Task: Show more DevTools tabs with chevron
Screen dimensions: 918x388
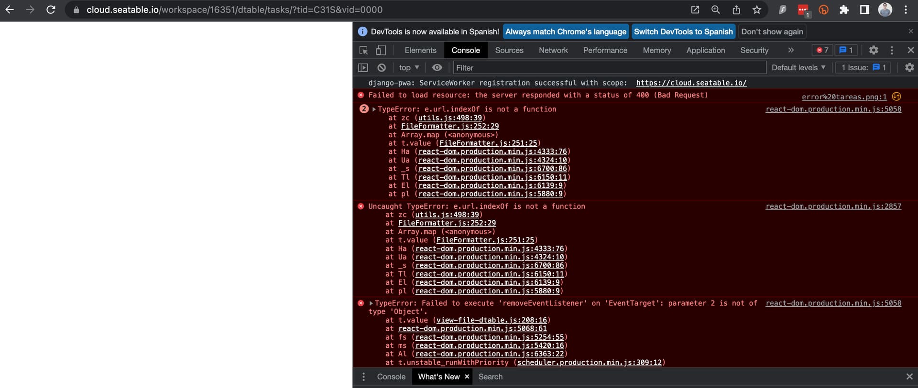Action: tap(791, 50)
